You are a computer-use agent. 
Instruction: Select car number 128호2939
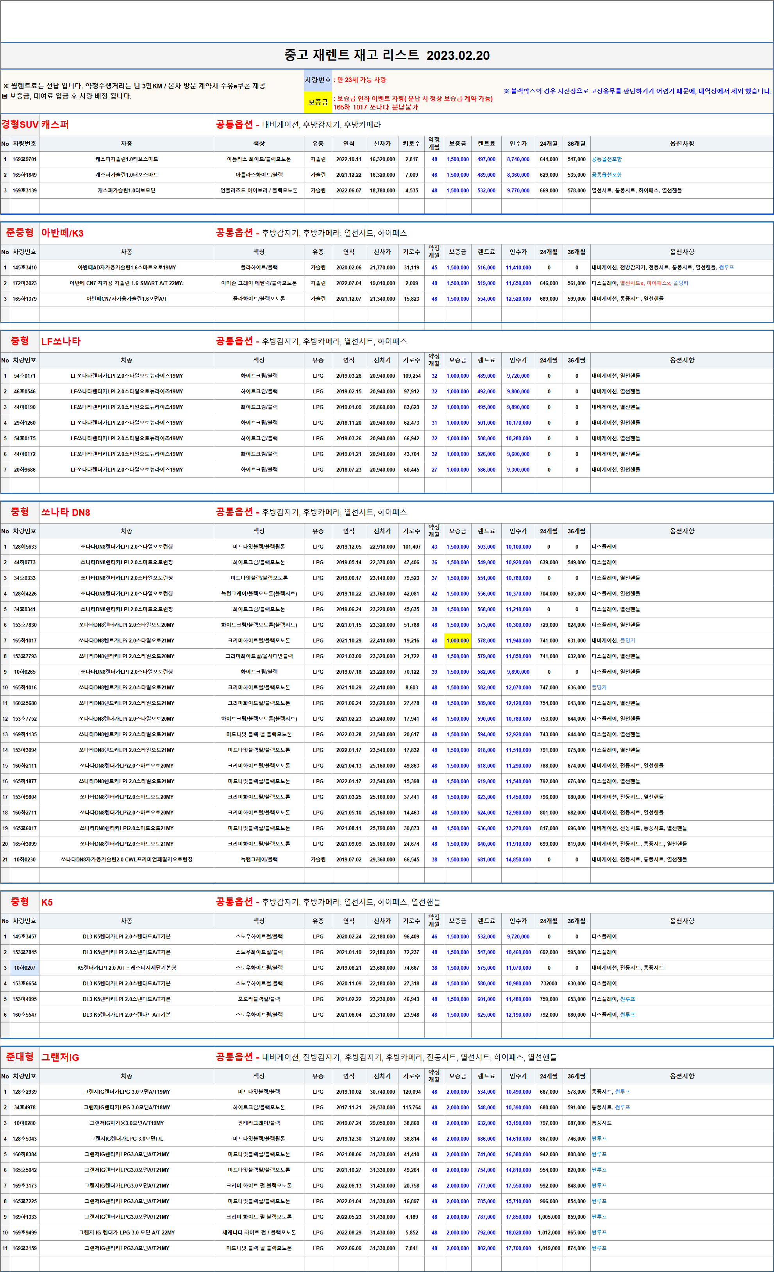25,1093
